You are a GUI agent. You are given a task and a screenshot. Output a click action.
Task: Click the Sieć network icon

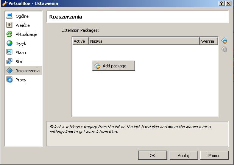click(x=9, y=61)
